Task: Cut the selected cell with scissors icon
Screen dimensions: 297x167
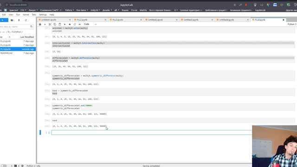Action: [x=50, y=25]
